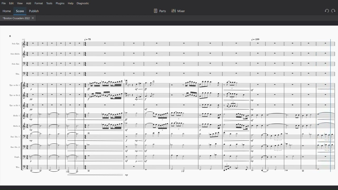Redo the last undone action
This screenshot has width=338, height=190.
click(333, 11)
